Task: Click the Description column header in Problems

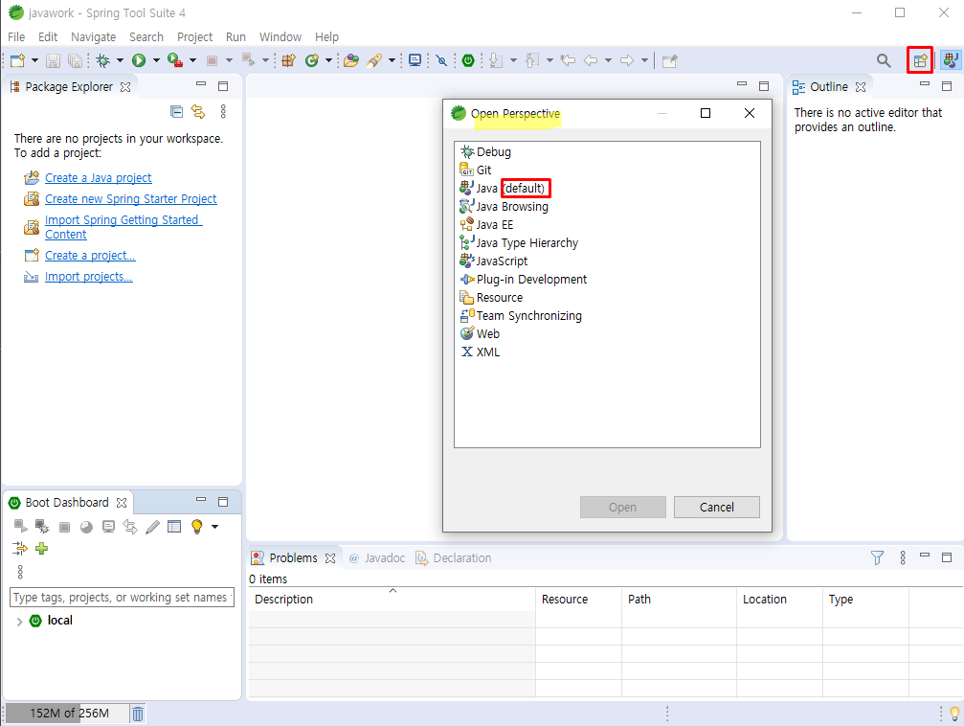Action: click(x=392, y=599)
